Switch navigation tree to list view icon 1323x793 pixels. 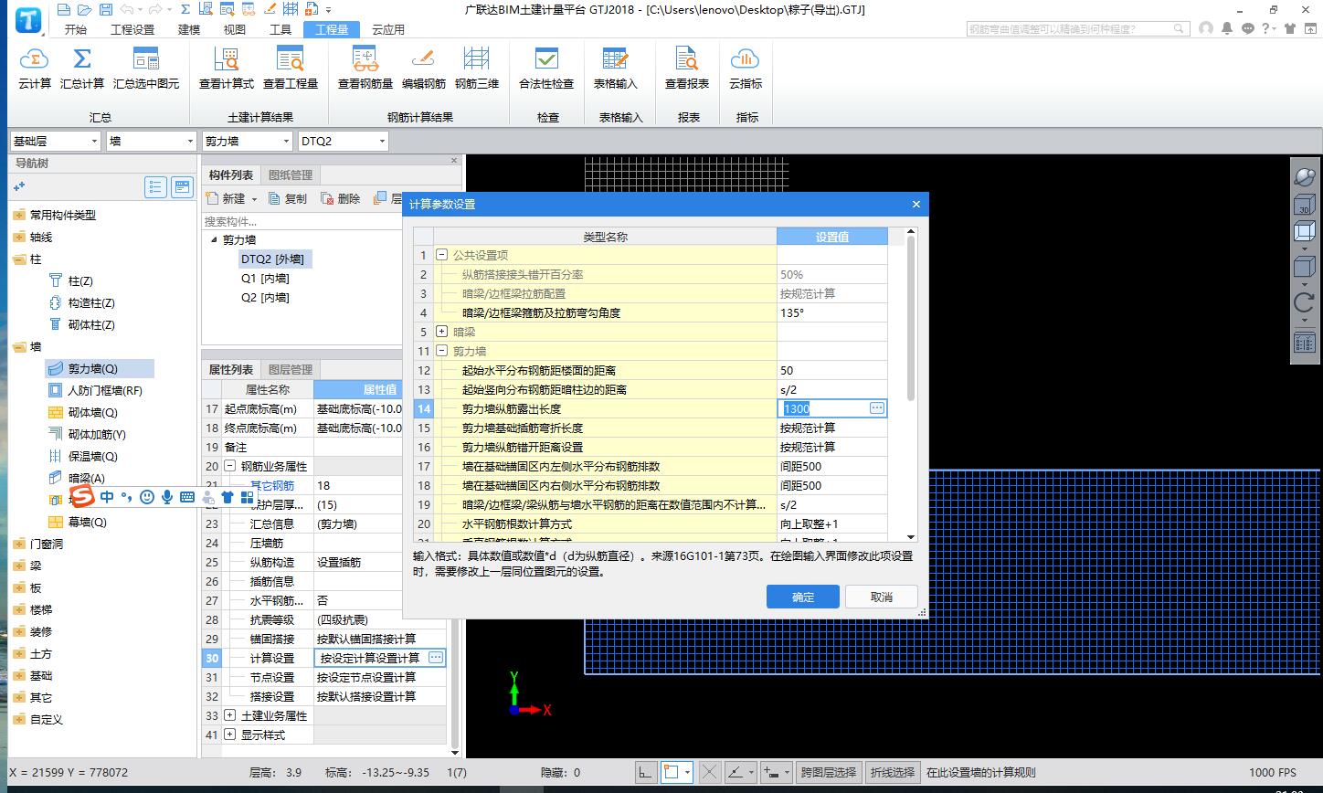pos(156,186)
